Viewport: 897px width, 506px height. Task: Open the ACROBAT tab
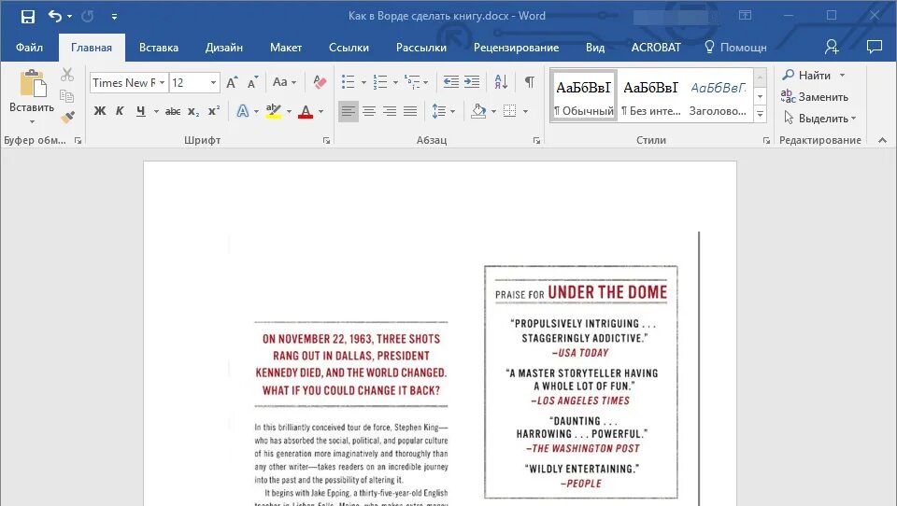(x=656, y=48)
